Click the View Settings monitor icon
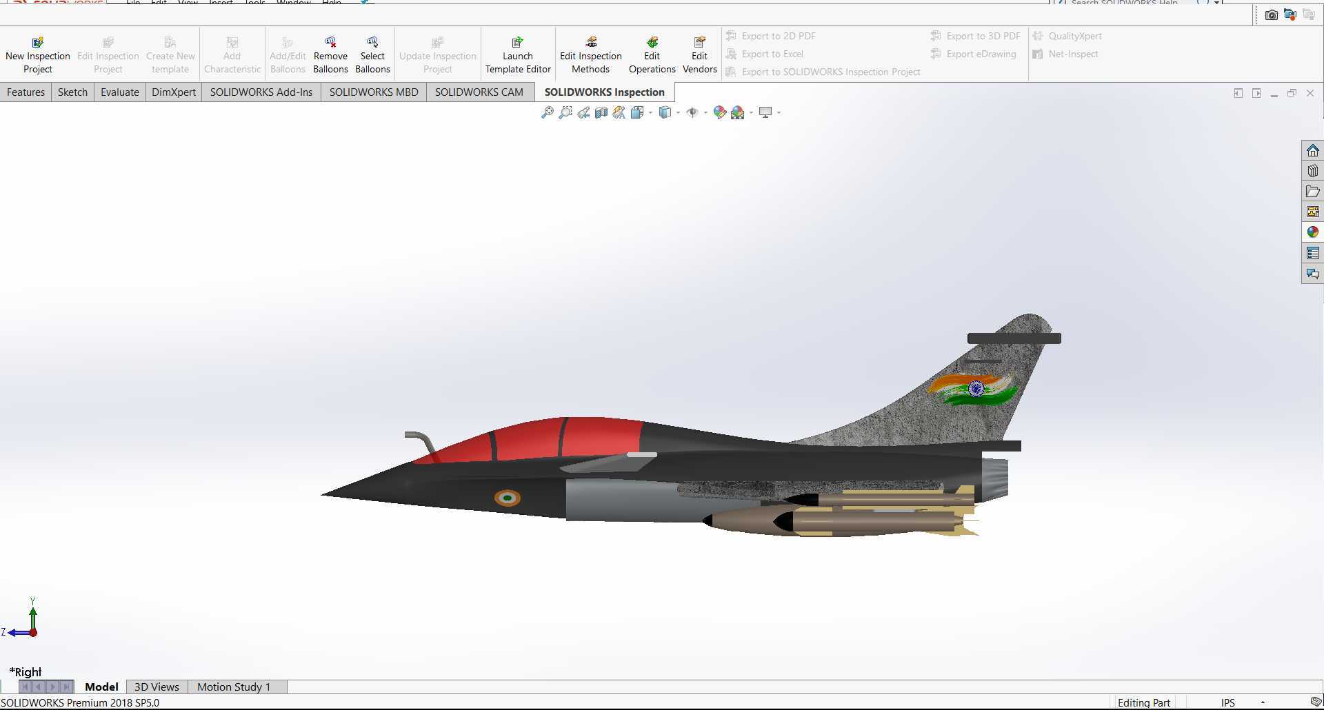Image resolution: width=1324 pixels, height=710 pixels. (x=765, y=112)
